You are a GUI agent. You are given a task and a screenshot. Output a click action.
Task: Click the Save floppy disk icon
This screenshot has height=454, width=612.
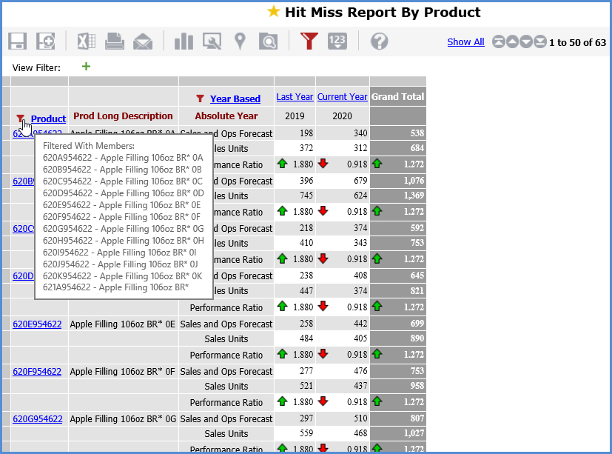(18, 41)
